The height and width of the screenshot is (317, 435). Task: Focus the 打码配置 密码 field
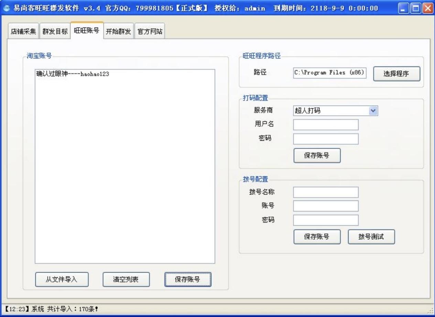(x=326, y=139)
